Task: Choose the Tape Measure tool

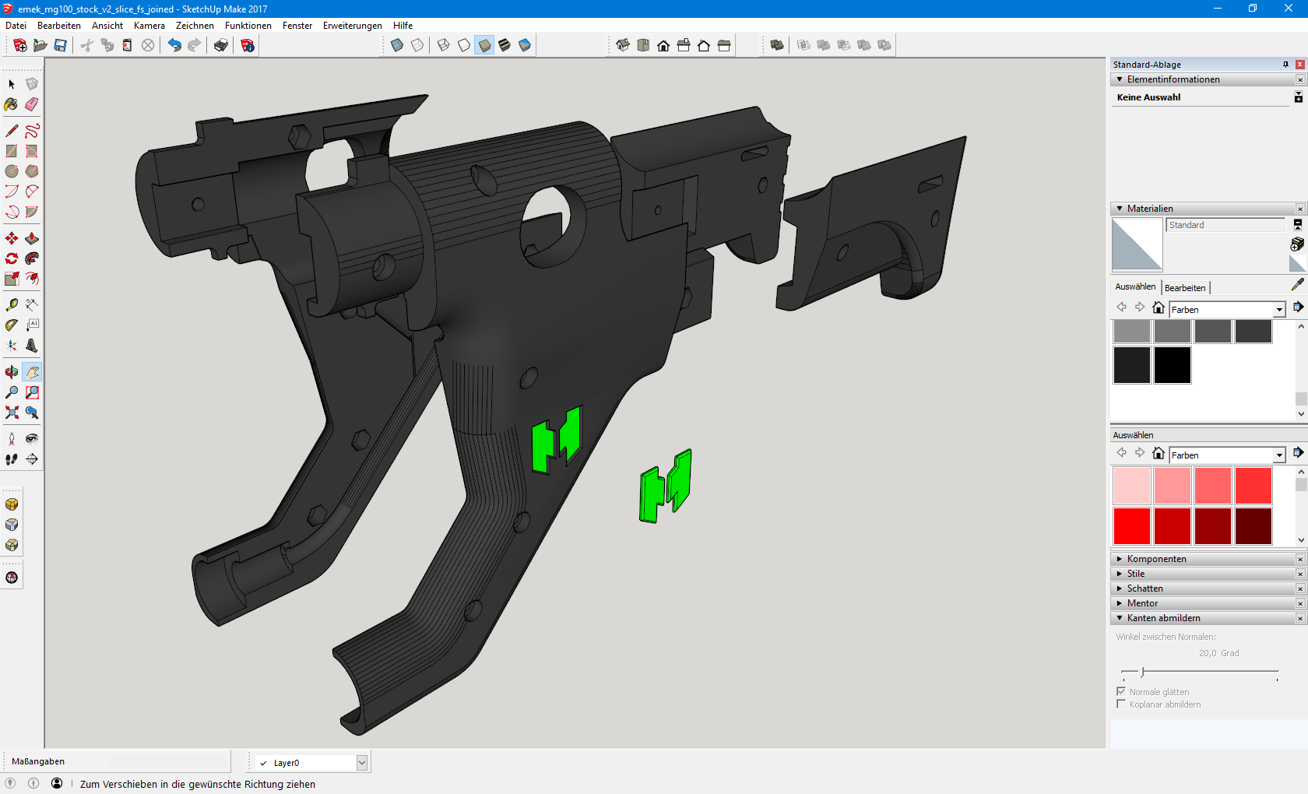Action: click(x=12, y=304)
